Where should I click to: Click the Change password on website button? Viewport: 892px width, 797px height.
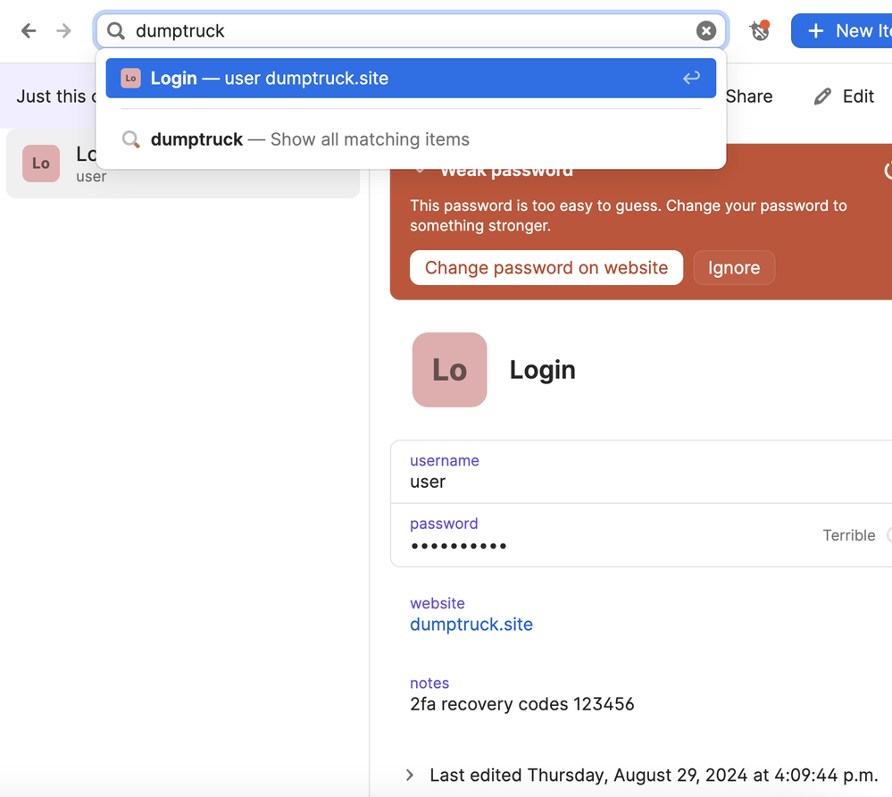click(546, 268)
